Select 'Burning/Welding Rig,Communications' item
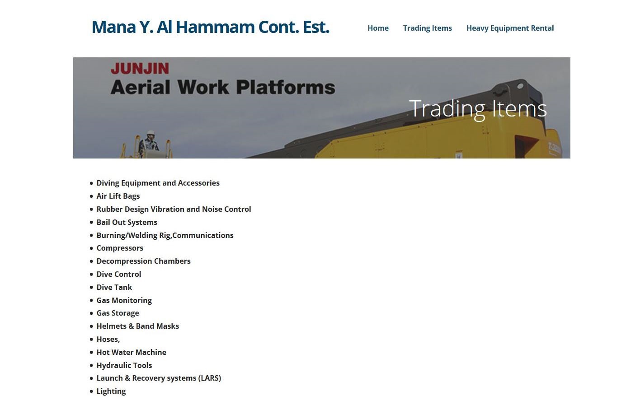Viewport: 640px width, 401px height. click(165, 235)
